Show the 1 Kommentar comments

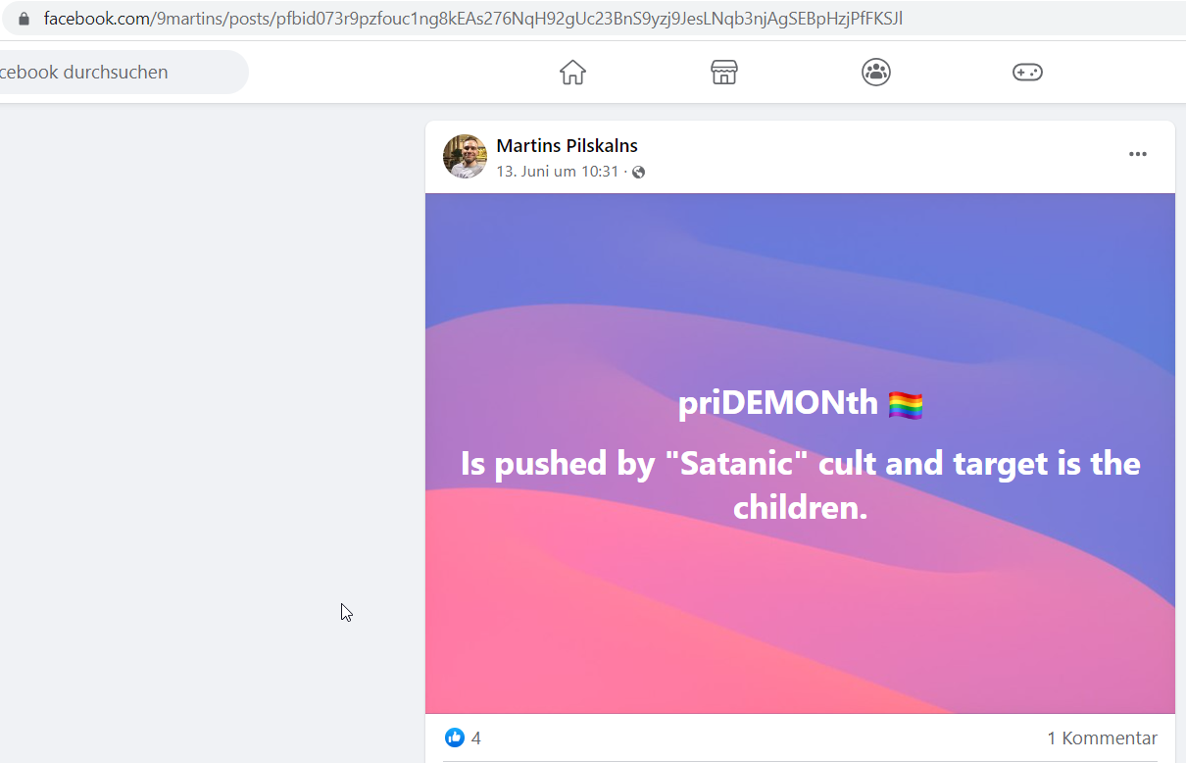[1102, 738]
